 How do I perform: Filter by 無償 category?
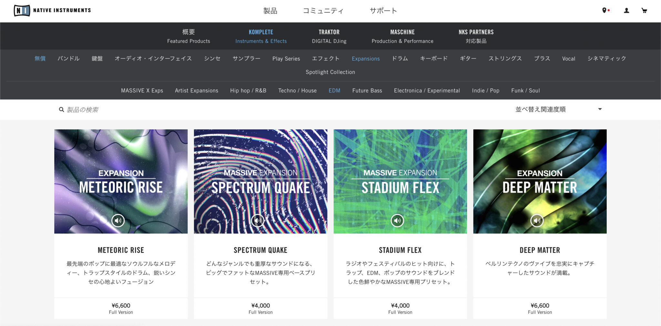tap(40, 58)
